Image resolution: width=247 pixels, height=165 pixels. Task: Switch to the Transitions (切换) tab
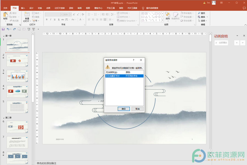[40, 8]
